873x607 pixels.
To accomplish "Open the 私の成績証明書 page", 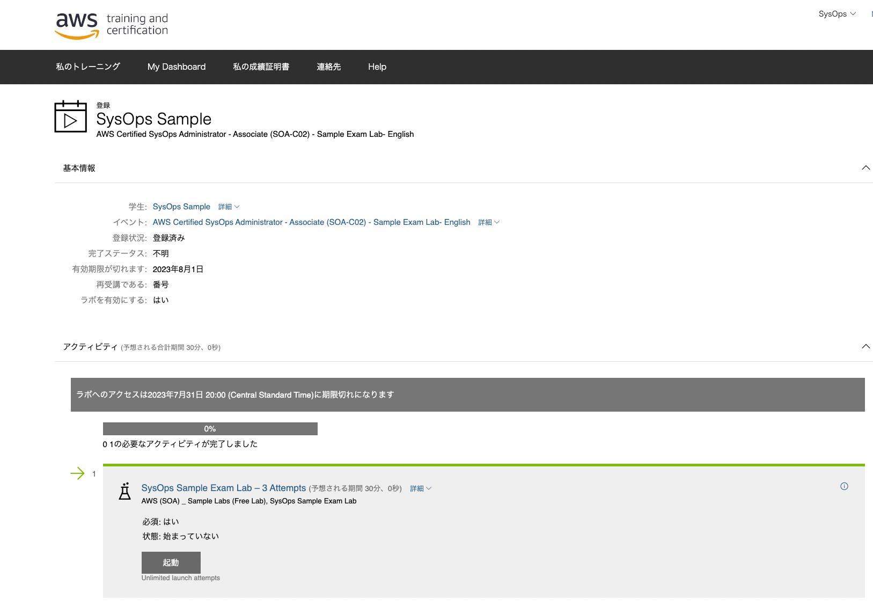I will pos(261,67).
